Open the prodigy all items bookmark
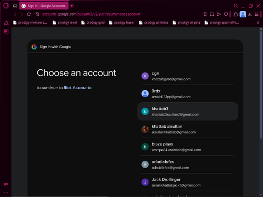Viewport: 263px width, 197px height. tap(154, 23)
